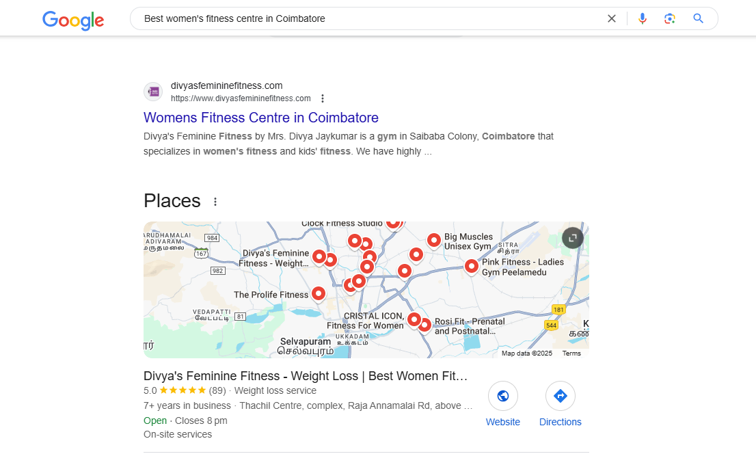Open Google Lens image search
Screen dimensions: 756x454
(670, 18)
